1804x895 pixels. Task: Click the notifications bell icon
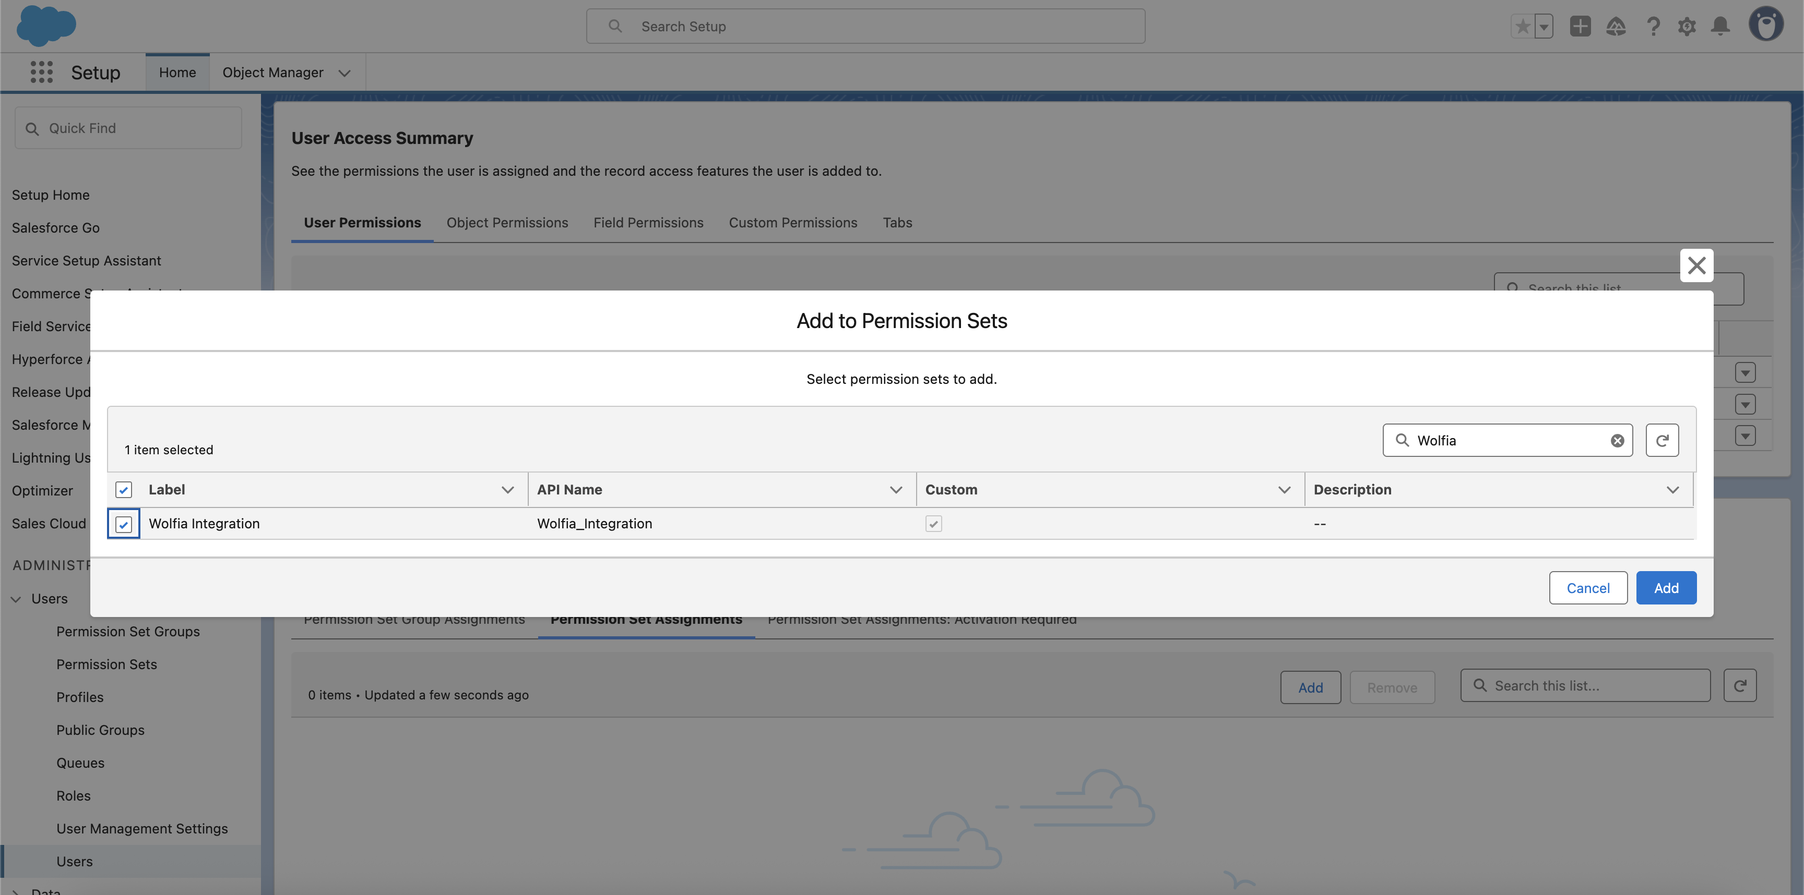tap(1720, 26)
